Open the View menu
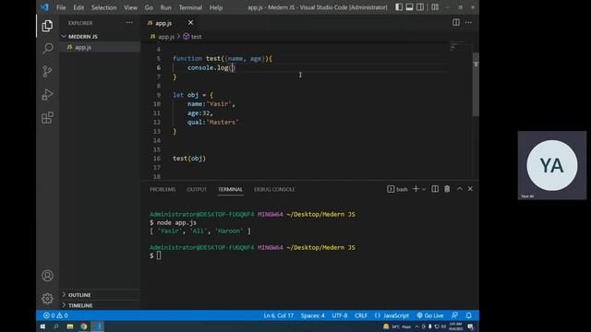Screen dimensions: 591x332 tap(130, 7)
